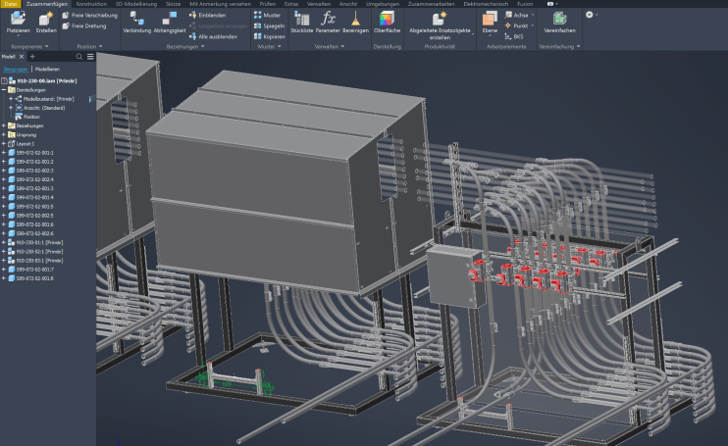Toggle Alle ausblenden relationships
The height and width of the screenshot is (446, 728).
pos(213,36)
